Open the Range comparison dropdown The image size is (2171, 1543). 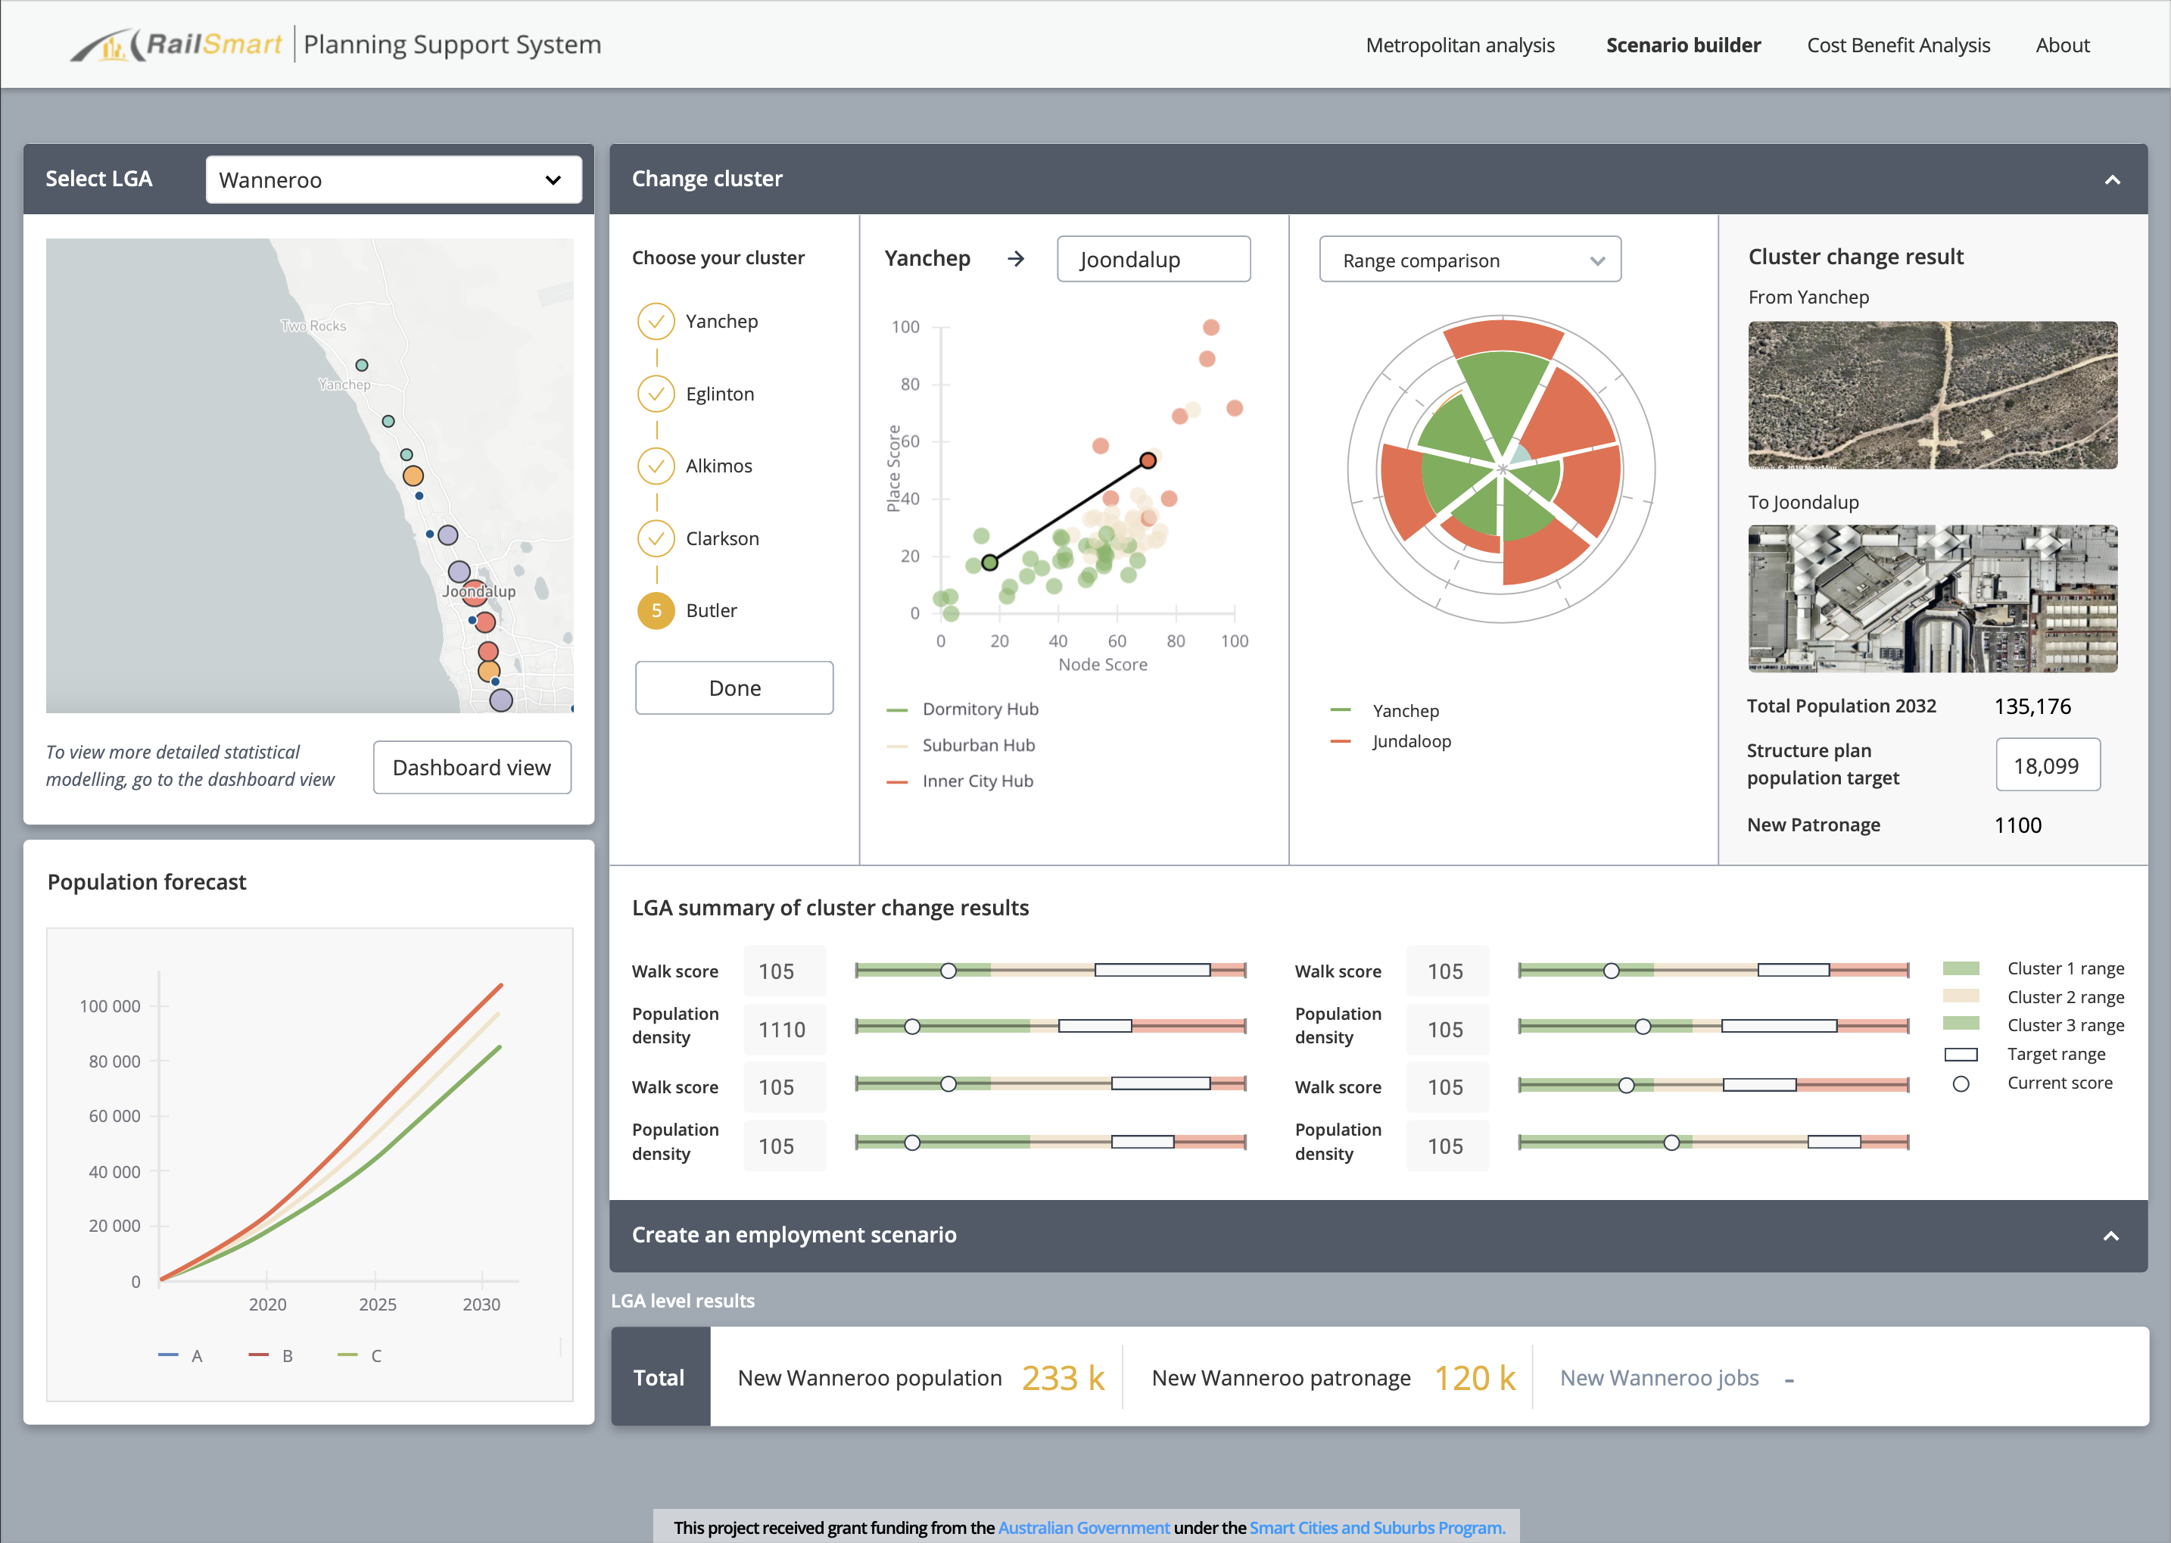1469,260
